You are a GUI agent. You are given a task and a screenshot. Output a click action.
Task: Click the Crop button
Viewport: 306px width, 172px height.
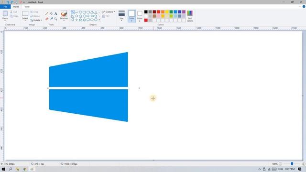coord(34,12)
